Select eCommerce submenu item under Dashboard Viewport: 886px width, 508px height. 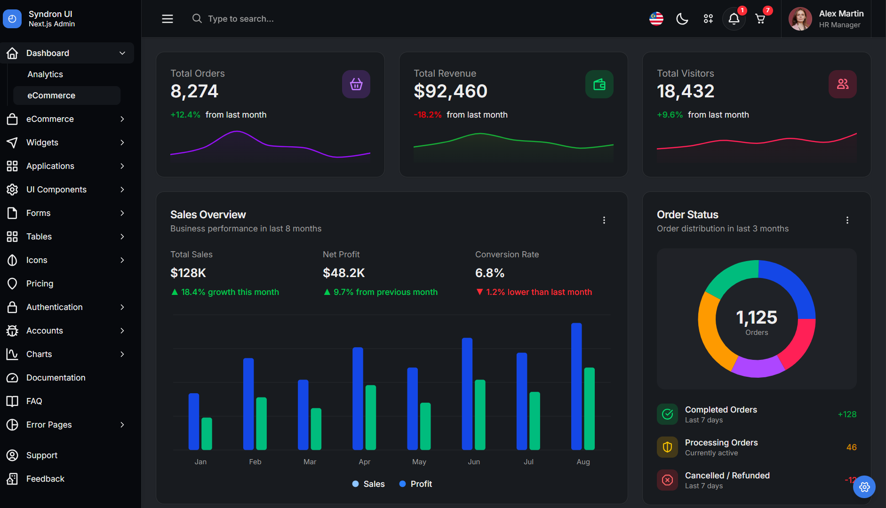tap(67, 95)
